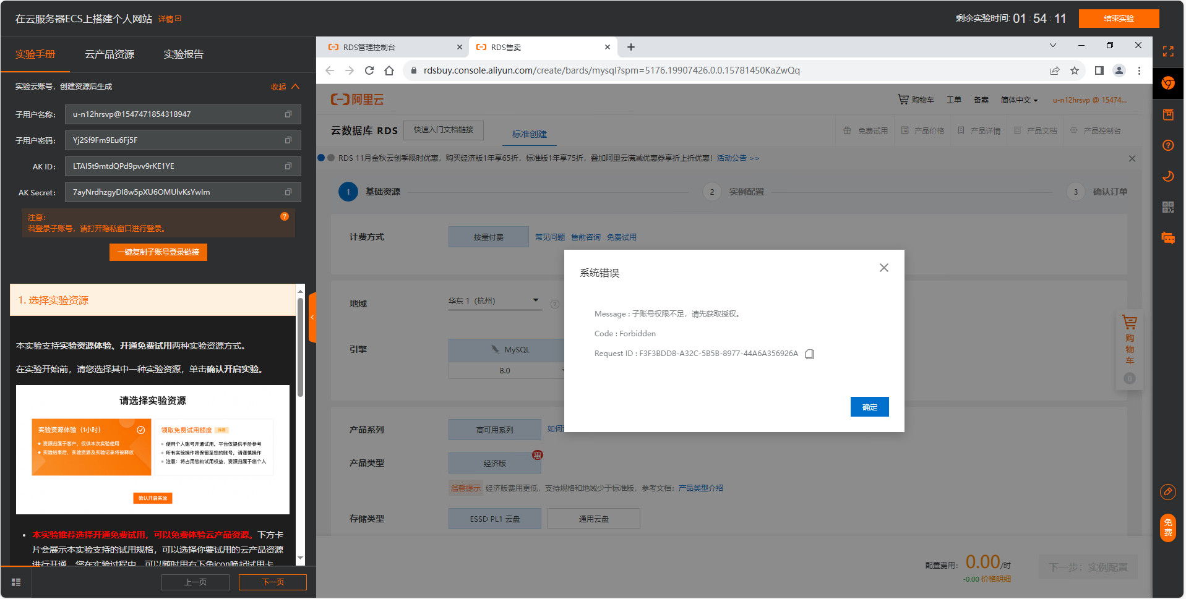Open experiment 详情 link
1186x599 pixels.
click(170, 19)
